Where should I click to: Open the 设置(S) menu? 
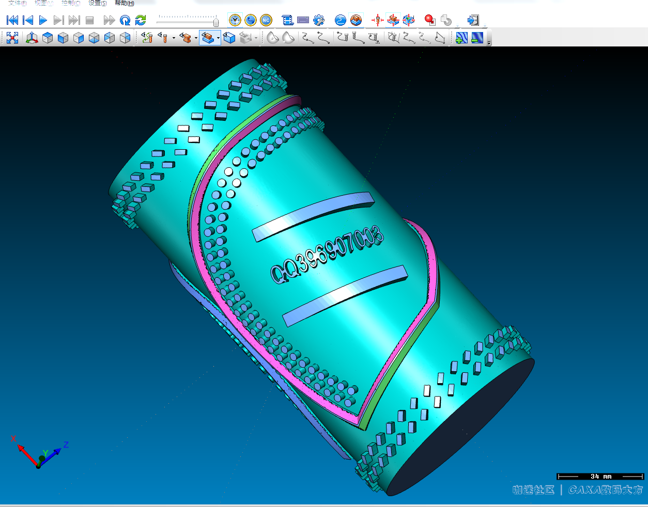[x=97, y=3]
